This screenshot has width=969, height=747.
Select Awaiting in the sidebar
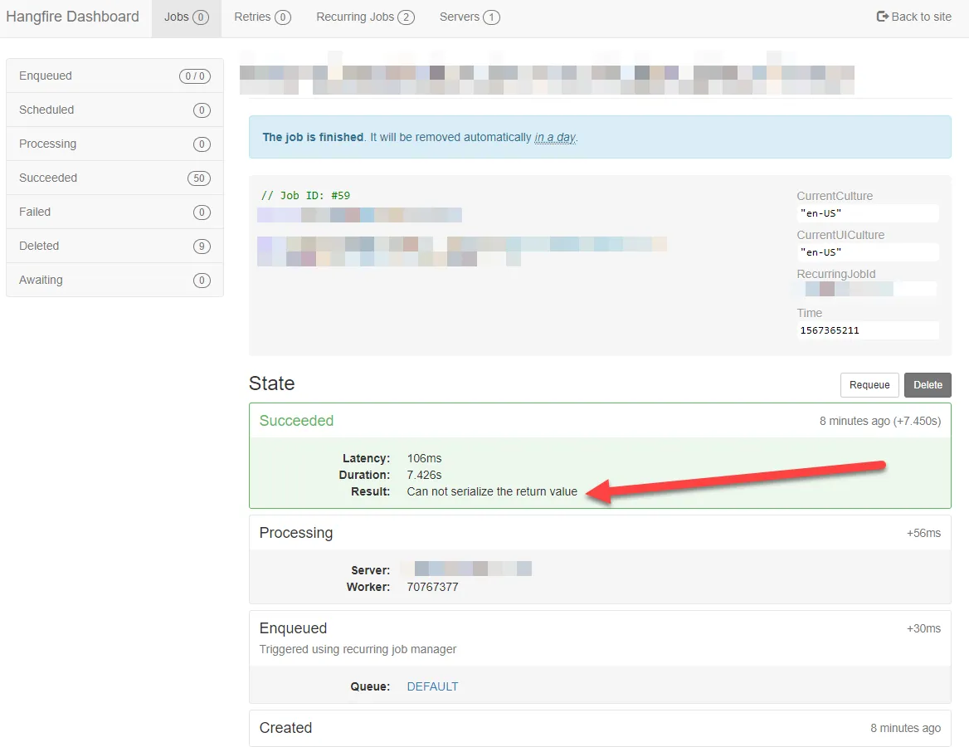[115, 280]
